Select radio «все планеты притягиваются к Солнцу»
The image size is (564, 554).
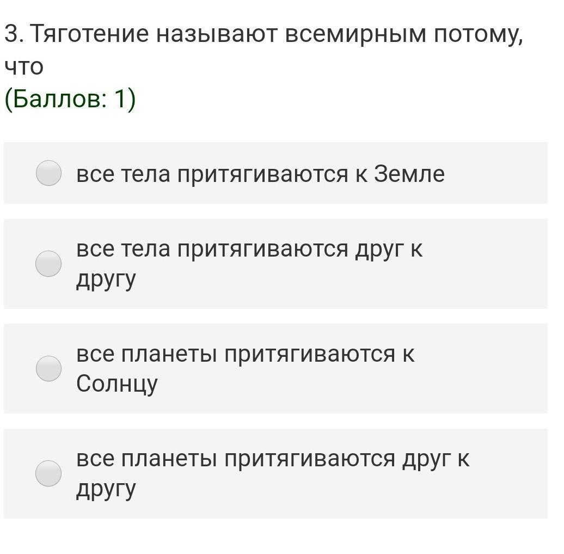pos(48,368)
